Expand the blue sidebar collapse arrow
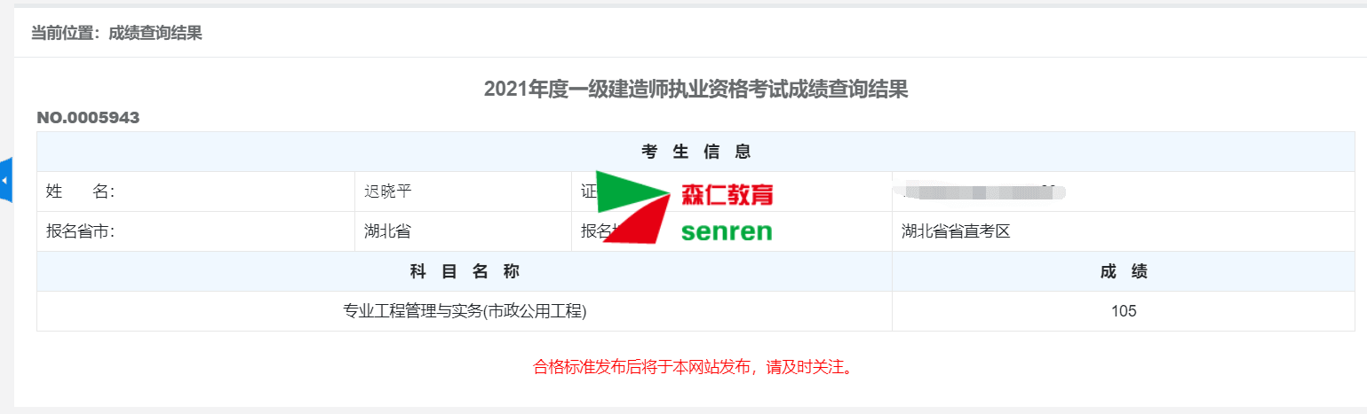The height and width of the screenshot is (414, 1367). 5,181
